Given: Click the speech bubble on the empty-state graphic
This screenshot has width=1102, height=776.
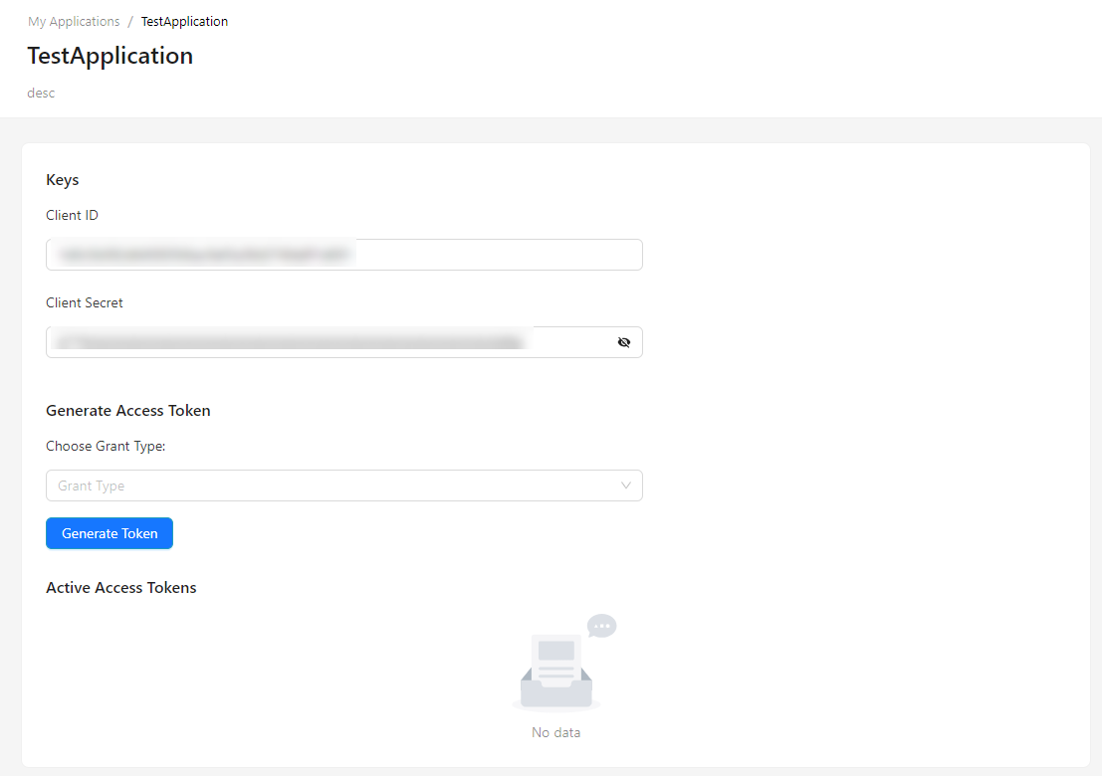Looking at the screenshot, I should tap(601, 625).
